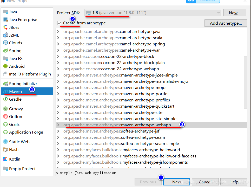
Task: Choose IntelliJ Platform Plugin icon
Action: click(x=5, y=74)
